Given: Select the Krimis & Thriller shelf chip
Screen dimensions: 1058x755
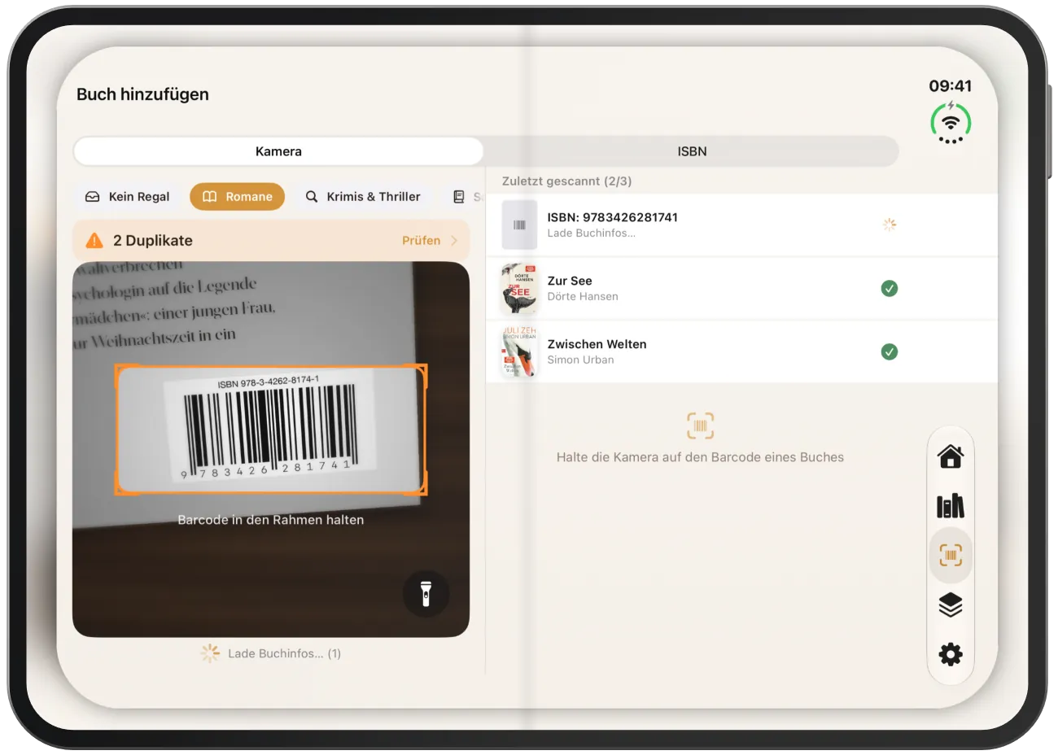Looking at the screenshot, I should point(363,197).
